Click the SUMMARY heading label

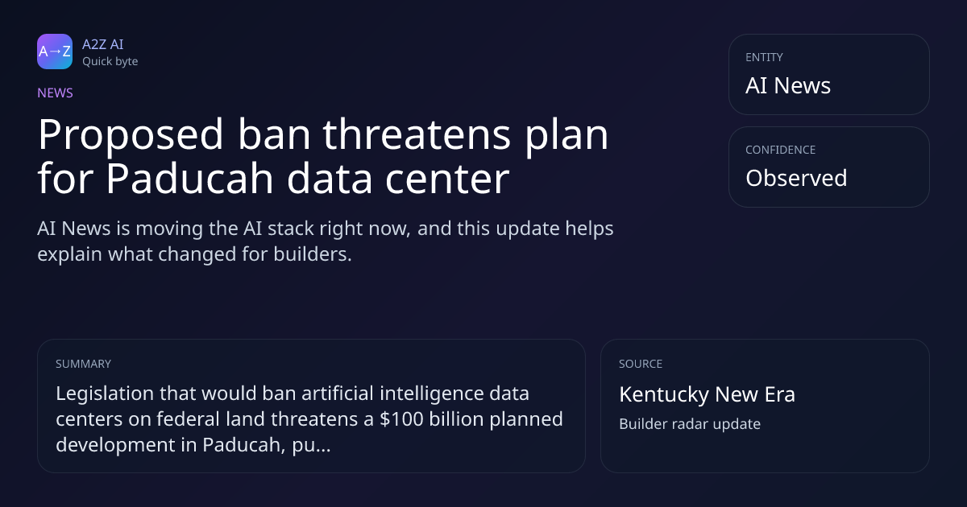pos(83,364)
